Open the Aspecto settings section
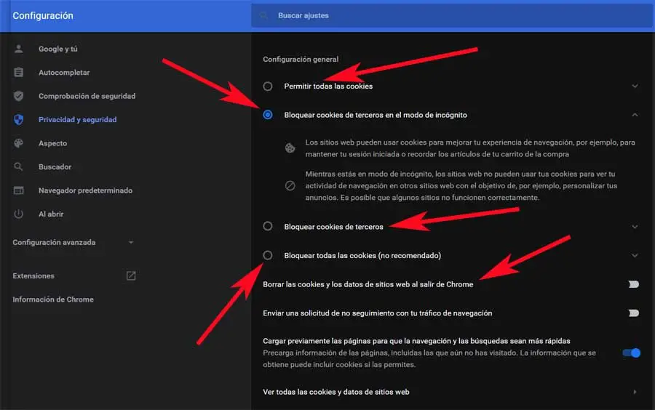 52,143
